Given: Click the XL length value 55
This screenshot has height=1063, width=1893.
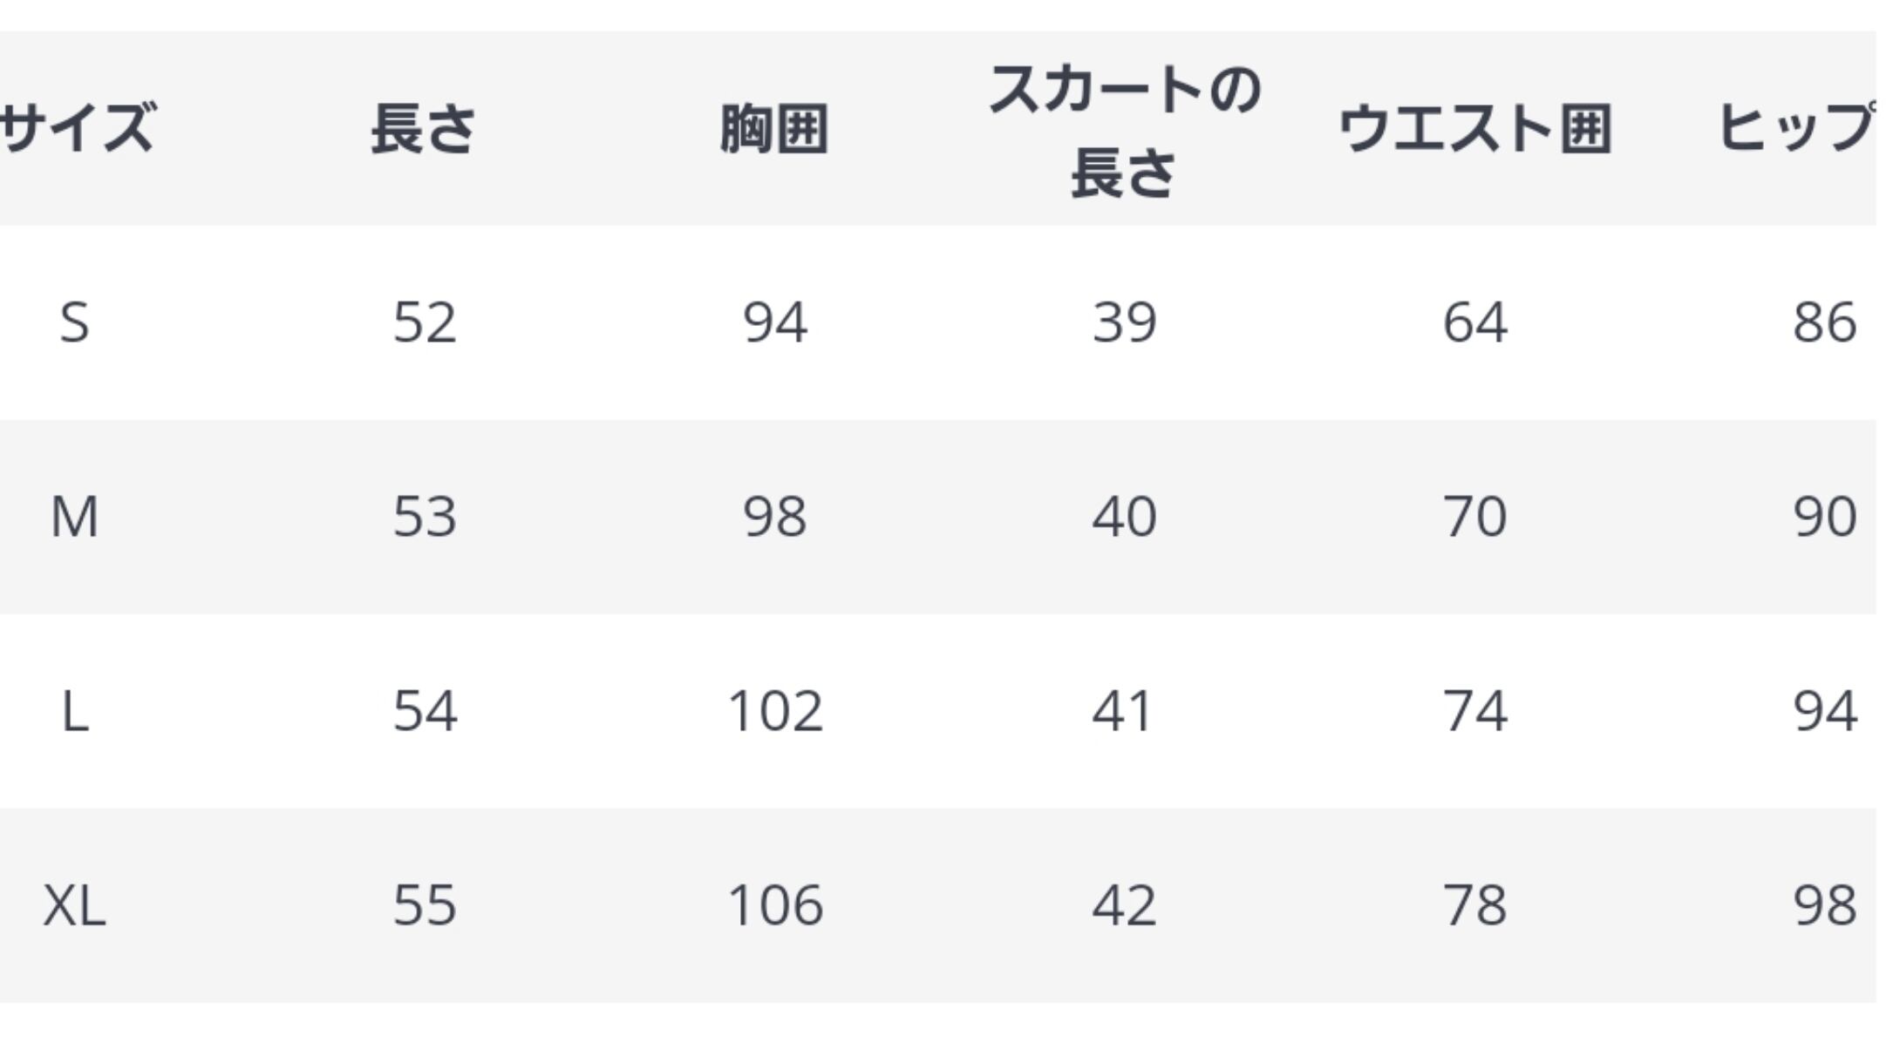Looking at the screenshot, I should 425,905.
